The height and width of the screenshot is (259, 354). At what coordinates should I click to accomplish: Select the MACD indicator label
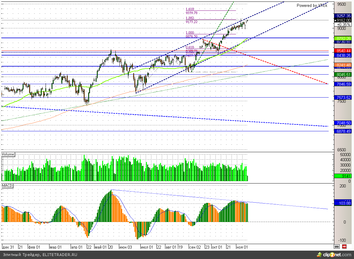point(7,186)
